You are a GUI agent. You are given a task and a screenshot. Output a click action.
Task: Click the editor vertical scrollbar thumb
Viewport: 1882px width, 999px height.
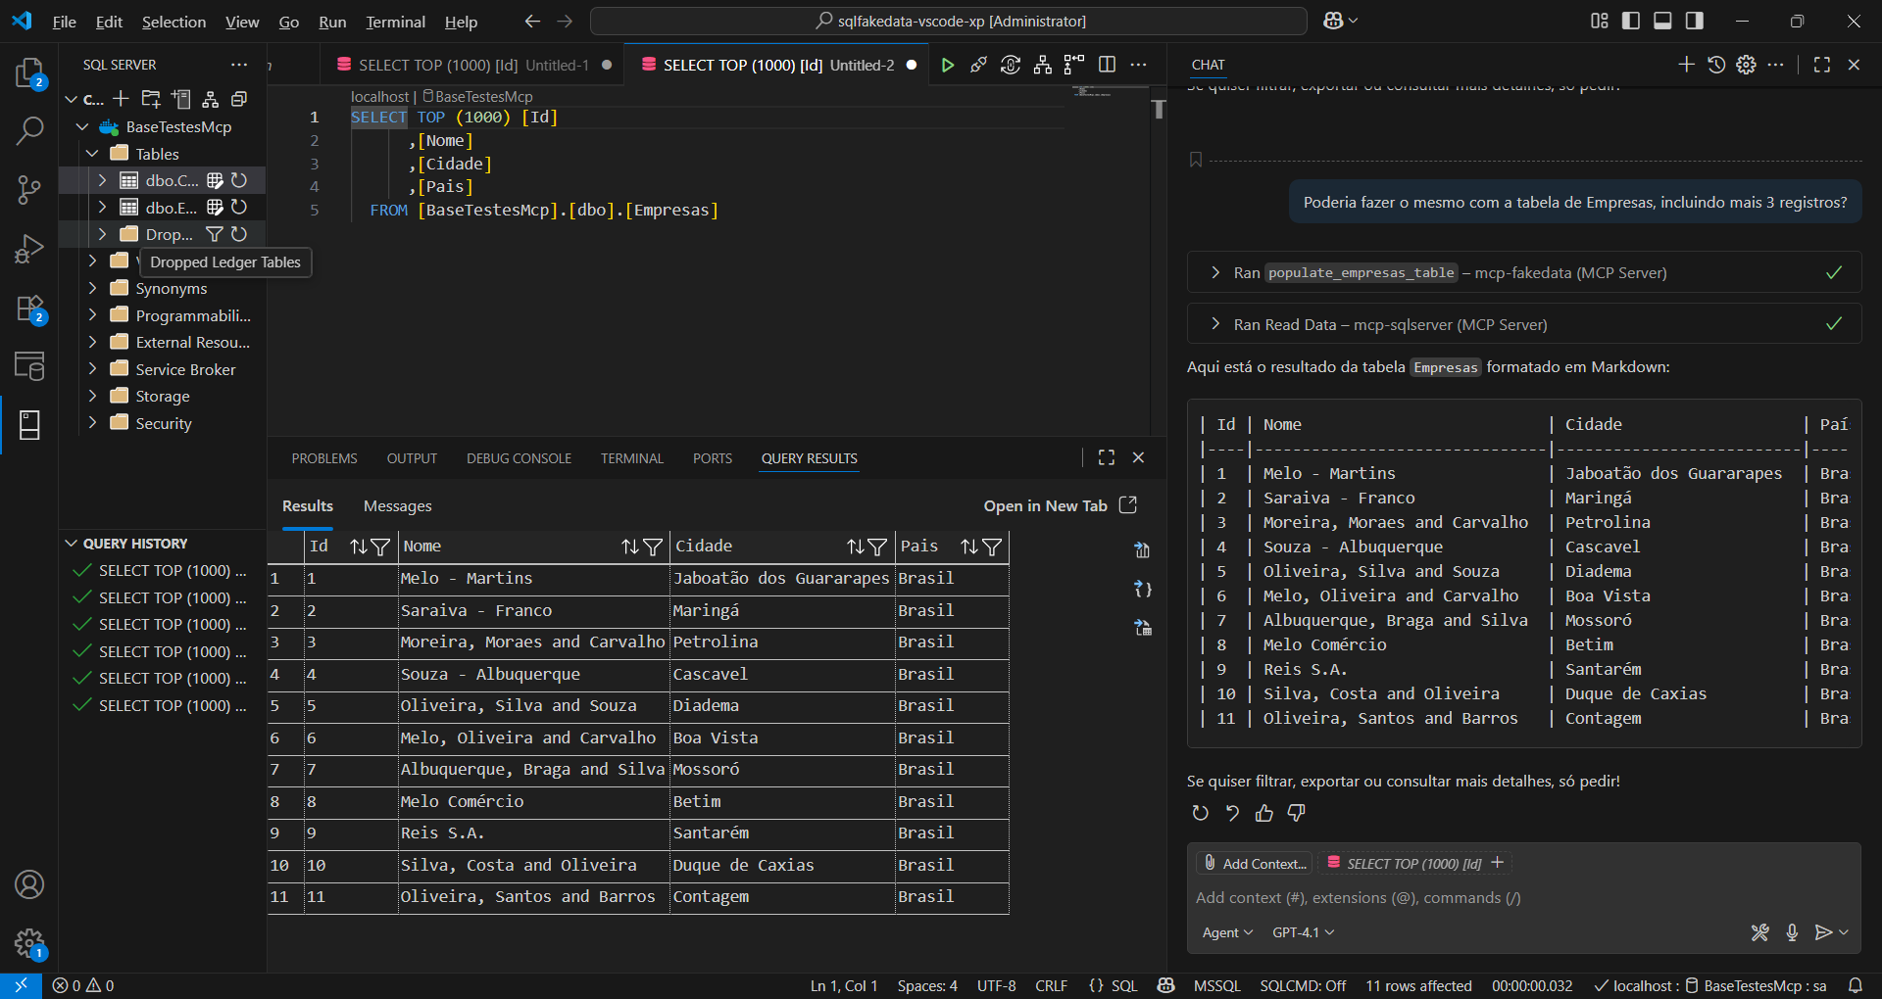click(1159, 109)
